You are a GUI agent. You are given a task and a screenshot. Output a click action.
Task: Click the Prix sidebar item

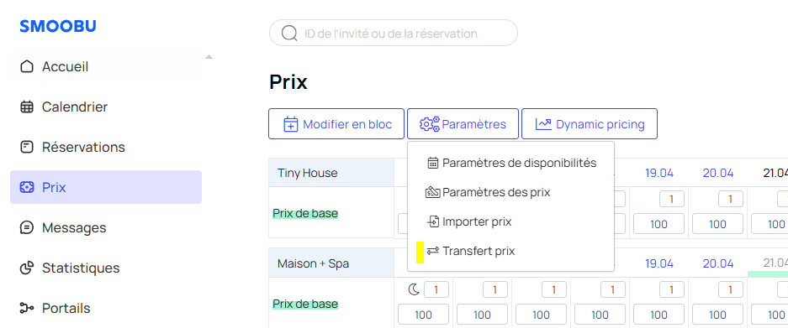[x=106, y=187]
